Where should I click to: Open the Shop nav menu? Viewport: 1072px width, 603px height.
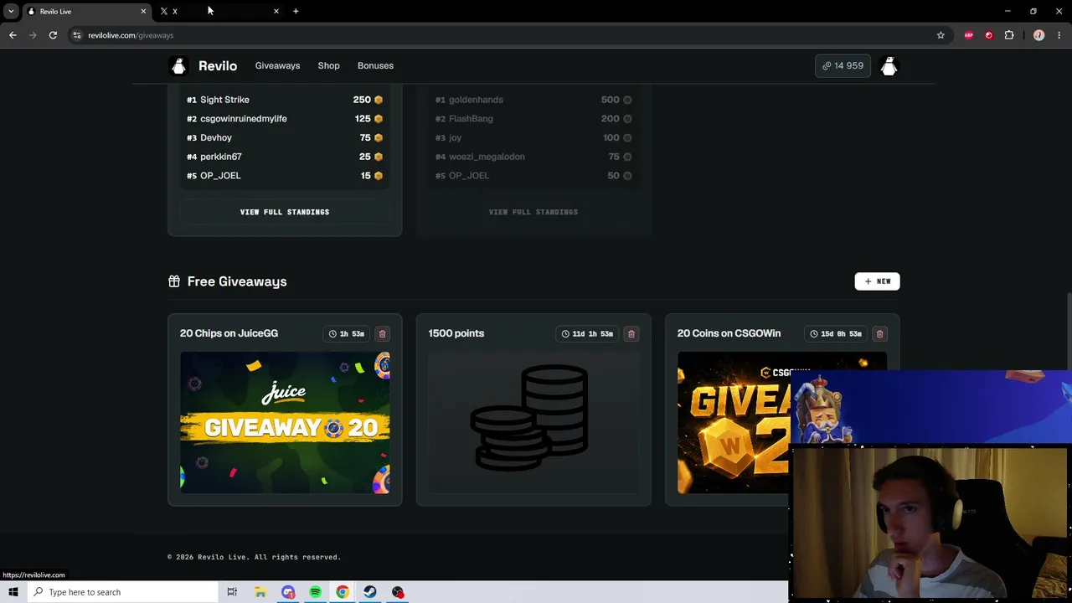(x=328, y=65)
